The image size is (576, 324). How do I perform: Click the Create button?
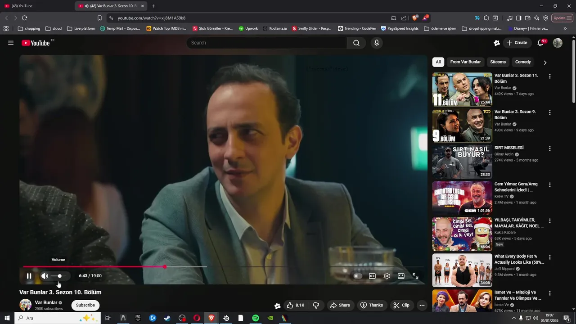point(517,43)
